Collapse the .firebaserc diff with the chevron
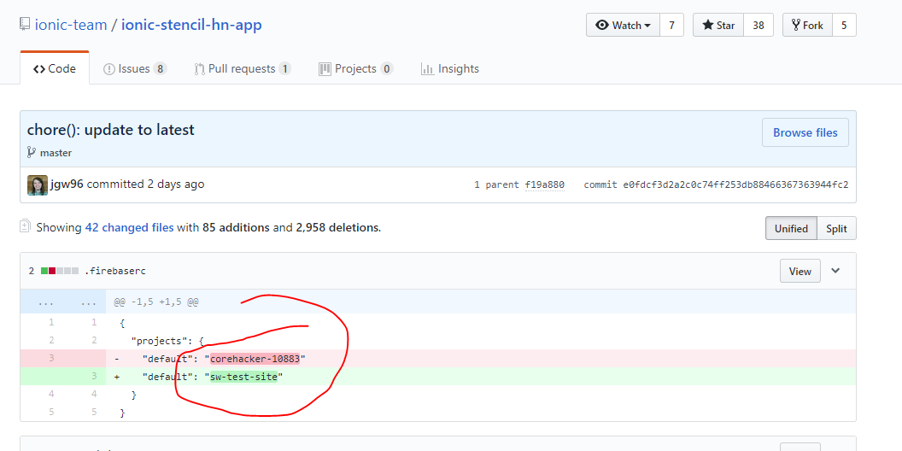902x451 pixels. click(x=836, y=271)
